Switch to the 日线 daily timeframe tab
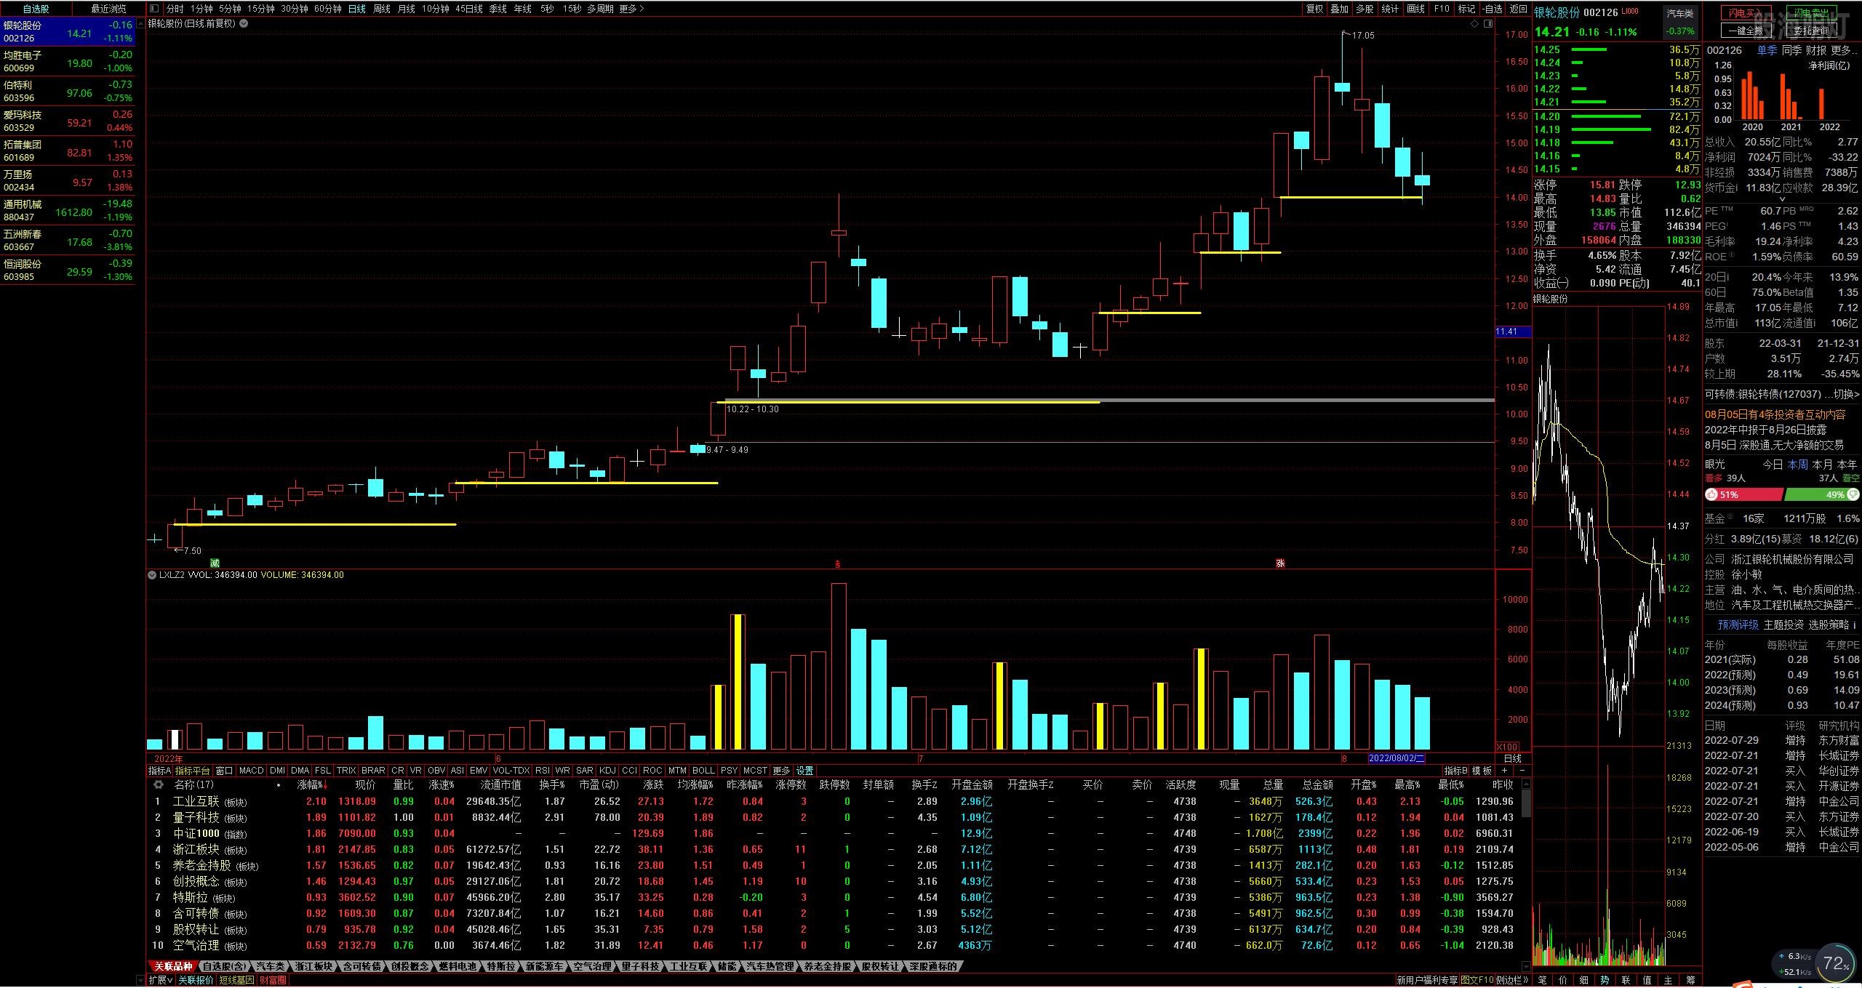 point(356,9)
